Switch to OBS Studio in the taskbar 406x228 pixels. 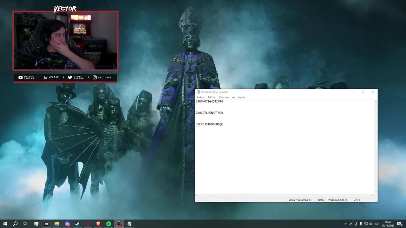[119, 224]
